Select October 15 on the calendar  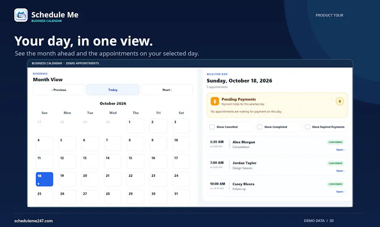135,161
